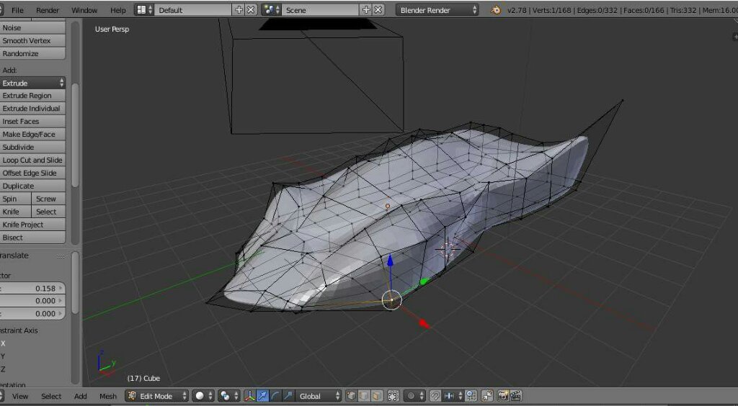Click the blue Z-axis manipulator arrow
Image resolution: width=738 pixels, height=406 pixels.
point(390,262)
